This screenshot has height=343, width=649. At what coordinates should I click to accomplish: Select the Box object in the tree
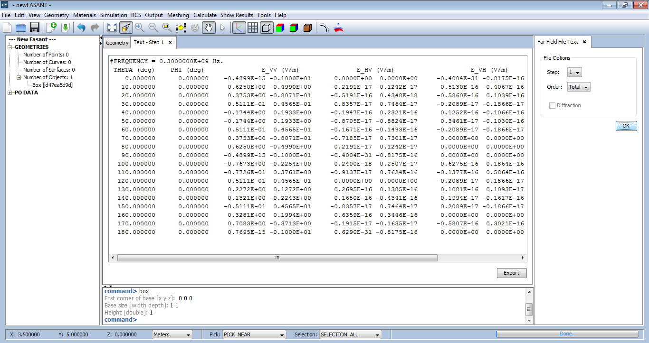[52, 85]
